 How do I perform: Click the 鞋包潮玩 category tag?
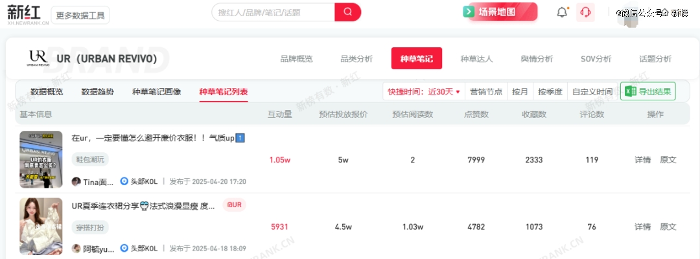click(x=90, y=159)
